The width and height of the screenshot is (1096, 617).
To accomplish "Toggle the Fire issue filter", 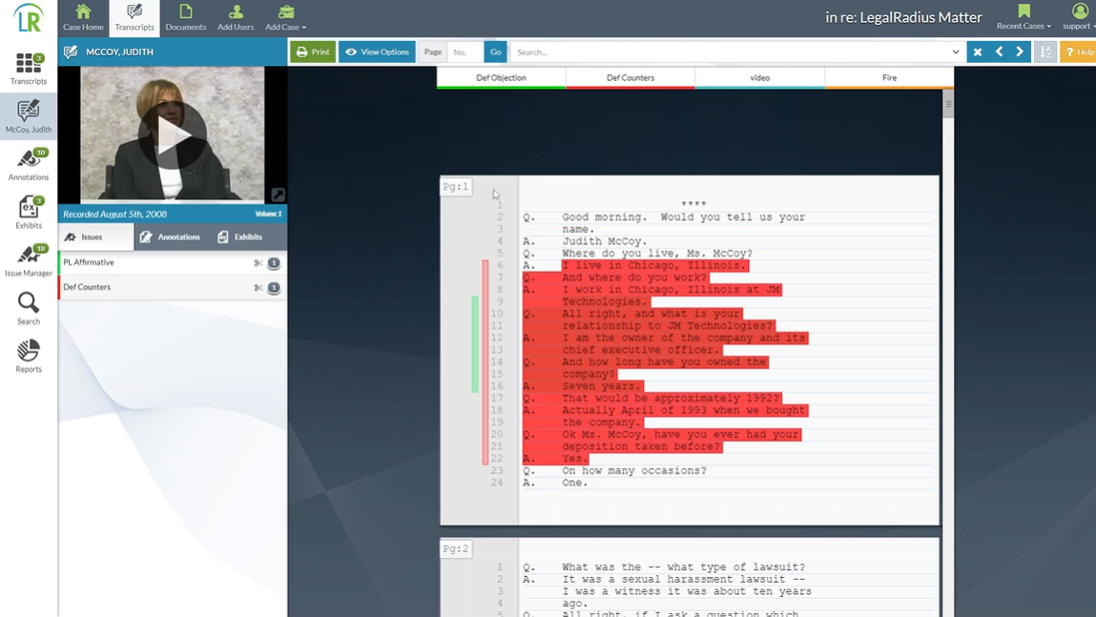I will pos(889,78).
